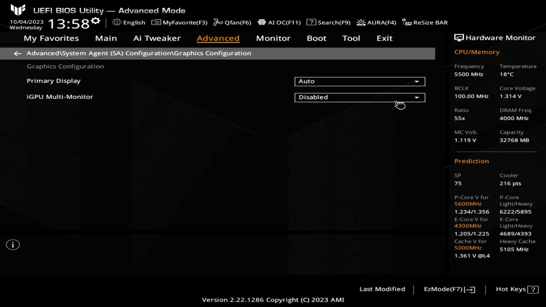Switch to Tool tab
Viewport: 546px width, 307px height.
pos(351,38)
